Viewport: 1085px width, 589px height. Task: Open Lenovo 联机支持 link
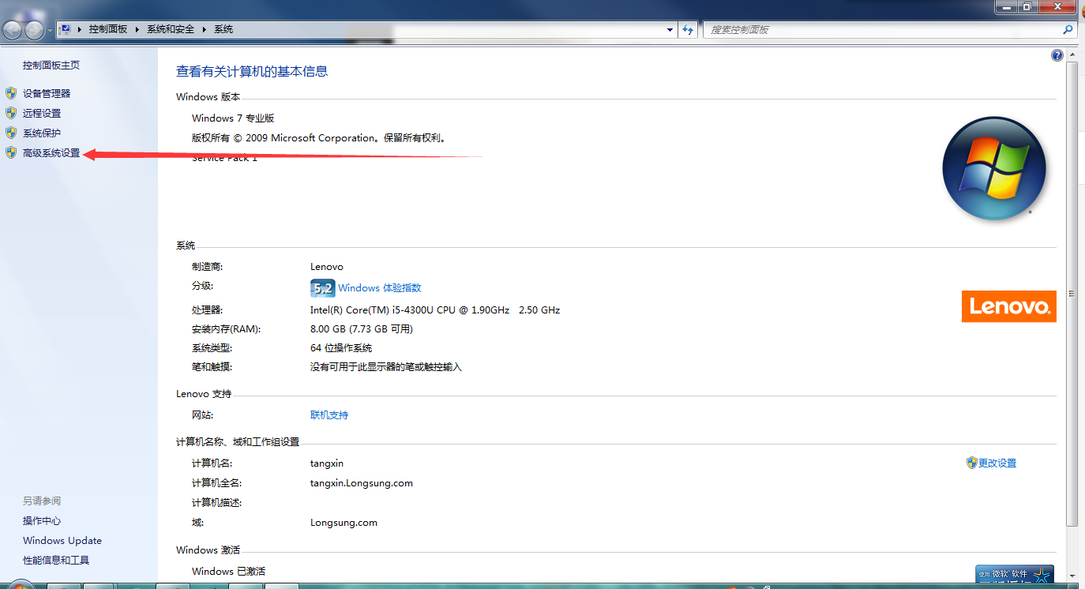point(329,415)
